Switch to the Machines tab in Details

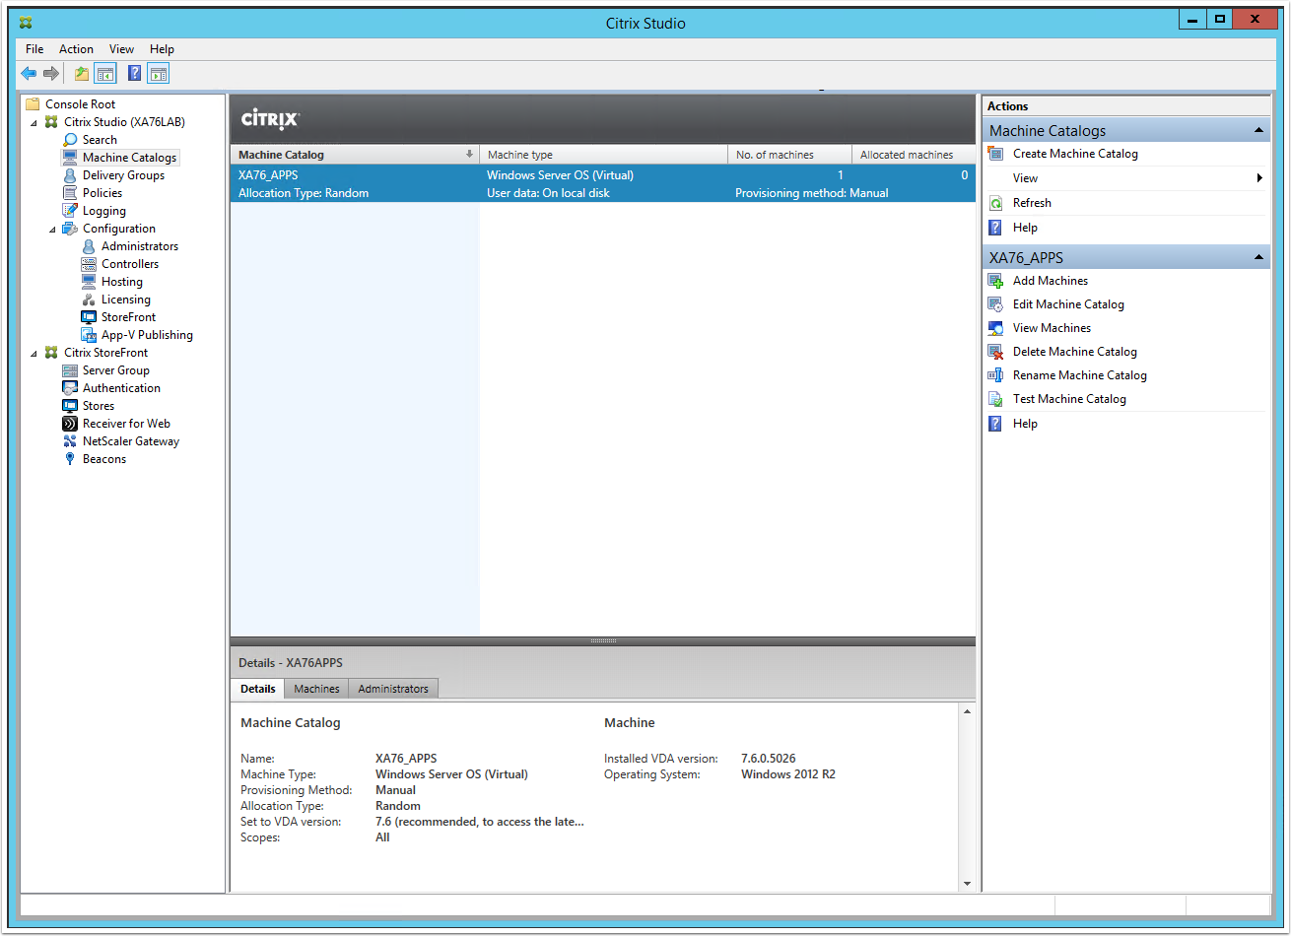(316, 689)
